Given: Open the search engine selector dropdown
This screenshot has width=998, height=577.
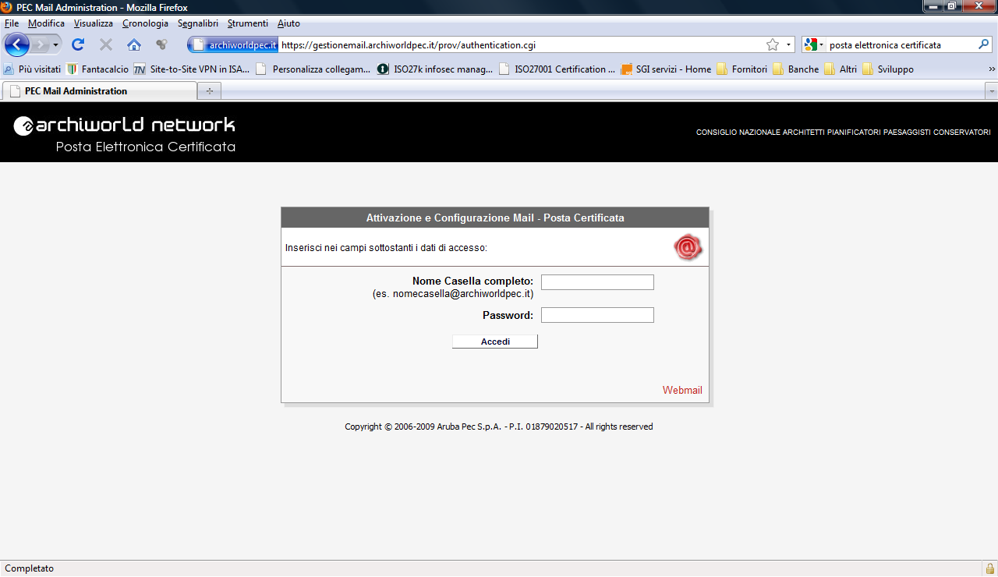Looking at the screenshot, I should 813,45.
